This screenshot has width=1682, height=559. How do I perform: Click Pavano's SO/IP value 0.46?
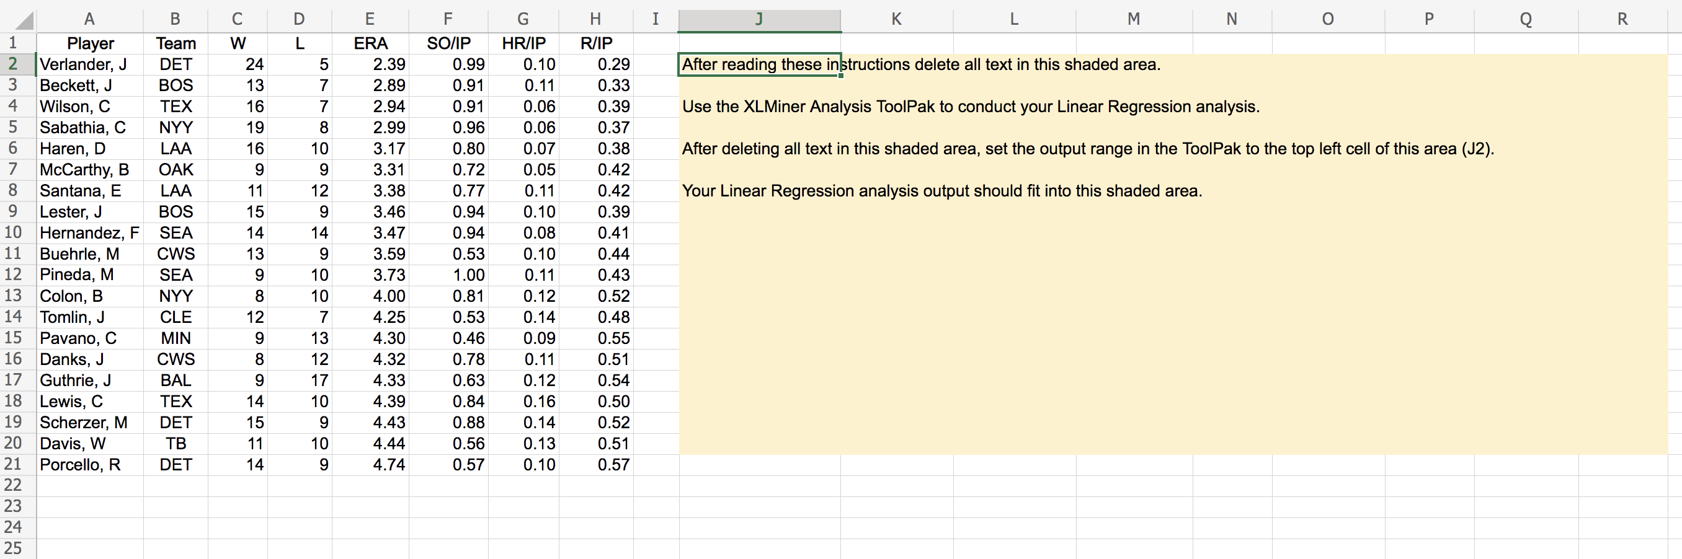[448, 338]
